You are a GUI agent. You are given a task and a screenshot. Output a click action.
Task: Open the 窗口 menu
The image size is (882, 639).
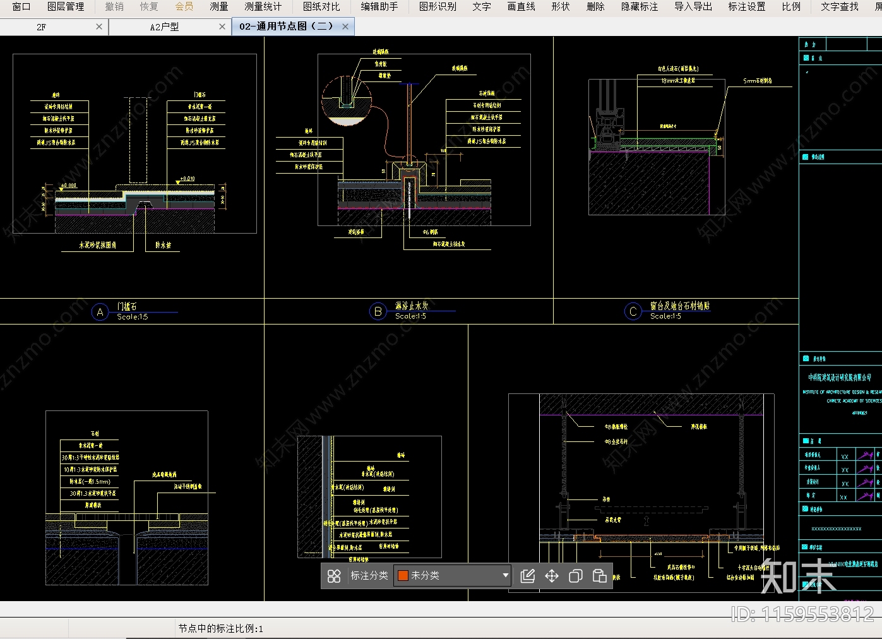pyautogui.click(x=21, y=6)
